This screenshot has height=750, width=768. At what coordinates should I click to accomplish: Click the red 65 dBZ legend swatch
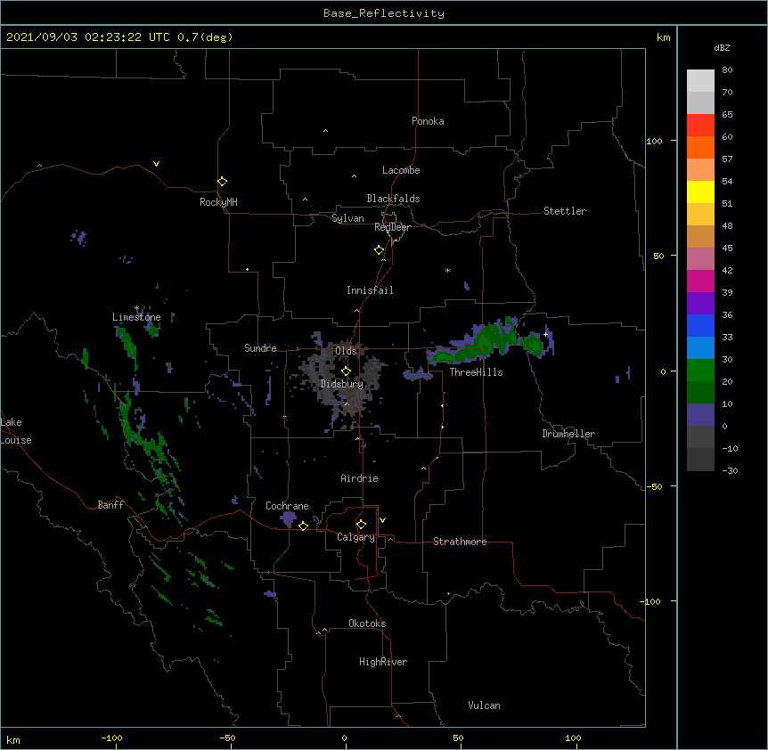(700, 126)
